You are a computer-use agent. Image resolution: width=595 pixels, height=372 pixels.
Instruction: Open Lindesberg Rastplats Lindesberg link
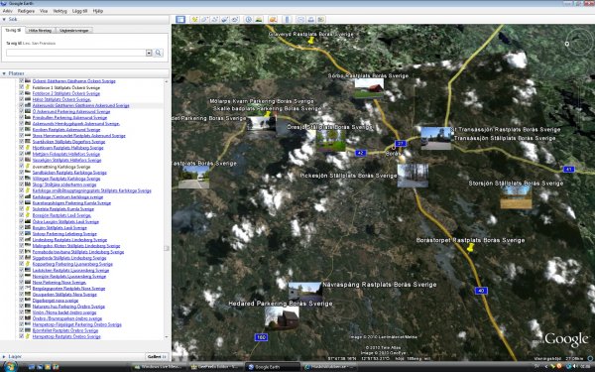(69, 240)
